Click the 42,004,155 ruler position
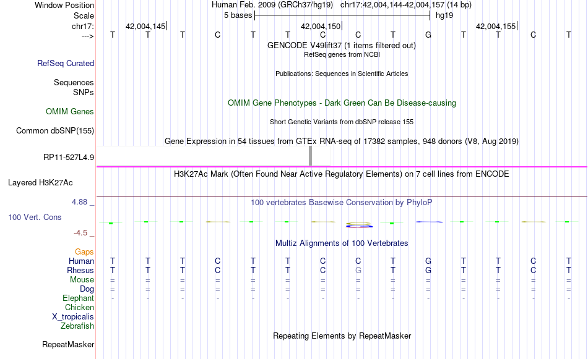Viewport: 588px width, 359px height. coord(496,26)
